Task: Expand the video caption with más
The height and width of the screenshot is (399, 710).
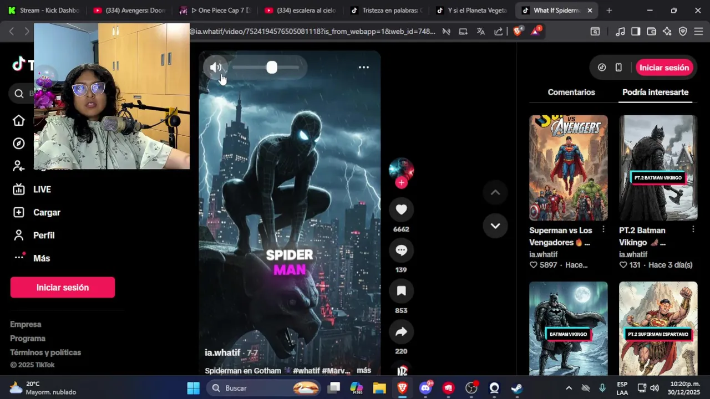Action: point(364,370)
